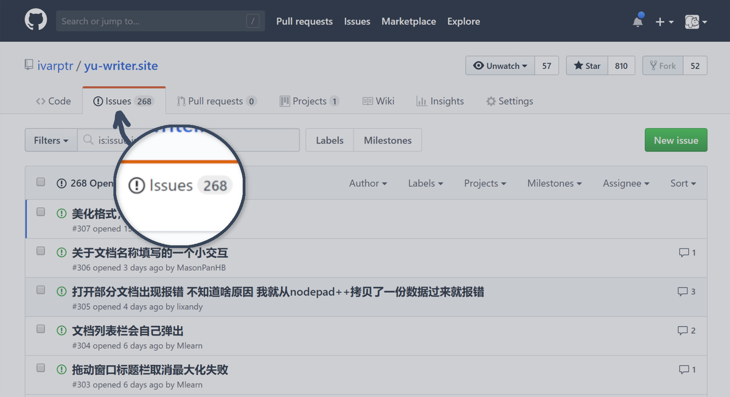Check the checkbox for issue #303

pyautogui.click(x=41, y=368)
